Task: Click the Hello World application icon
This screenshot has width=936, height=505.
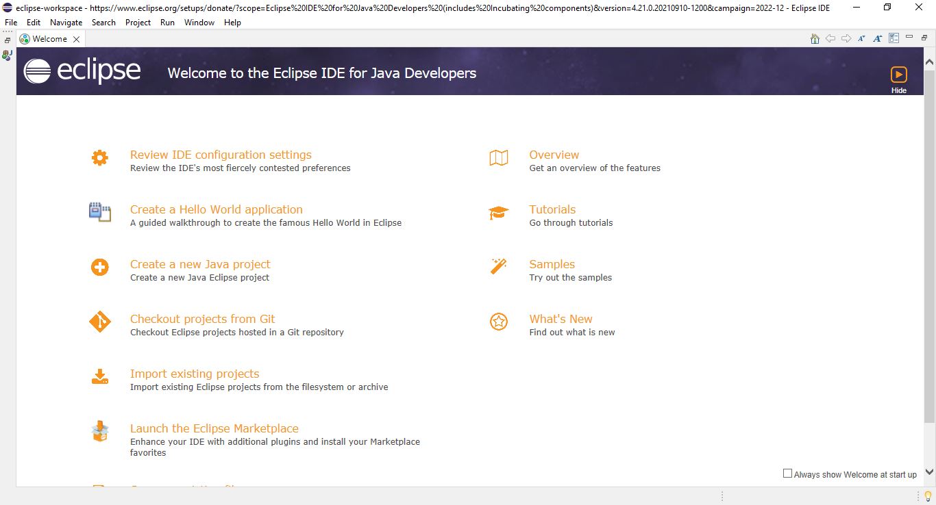Action: 100,212
